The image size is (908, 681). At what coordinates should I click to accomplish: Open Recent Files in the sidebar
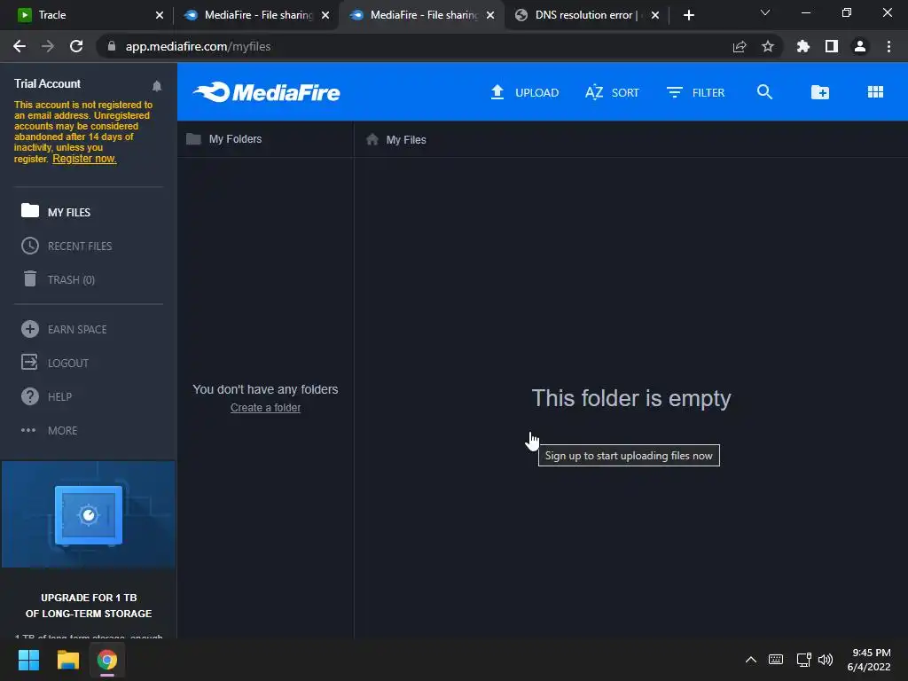pos(66,247)
